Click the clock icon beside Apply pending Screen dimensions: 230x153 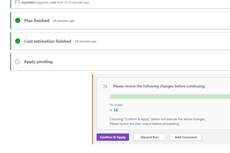(x=18, y=62)
